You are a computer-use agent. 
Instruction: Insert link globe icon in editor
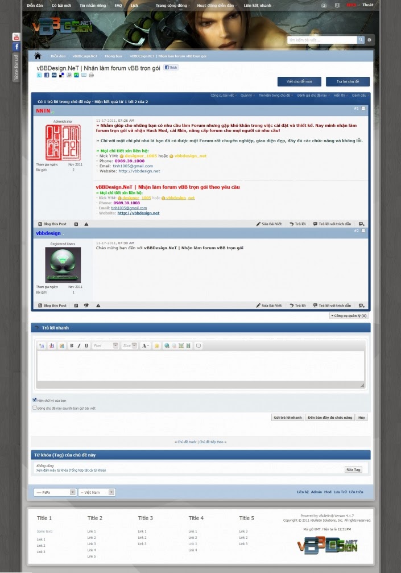tap(167, 346)
